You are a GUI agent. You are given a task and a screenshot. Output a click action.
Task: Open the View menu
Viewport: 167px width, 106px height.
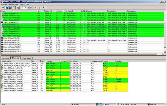(16, 4)
